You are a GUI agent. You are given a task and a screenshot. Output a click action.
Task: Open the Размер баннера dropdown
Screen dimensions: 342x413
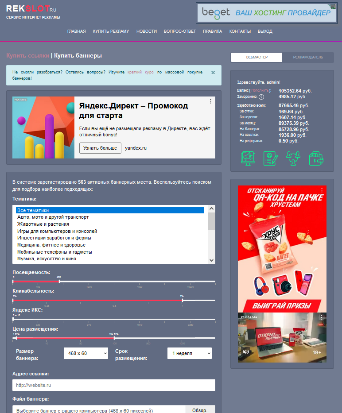click(x=86, y=353)
